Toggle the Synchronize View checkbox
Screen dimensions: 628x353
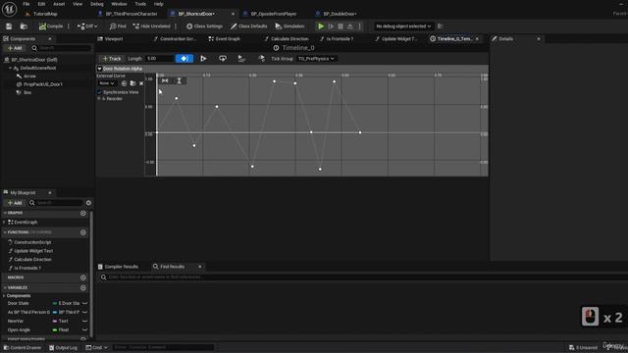[x=100, y=92]
